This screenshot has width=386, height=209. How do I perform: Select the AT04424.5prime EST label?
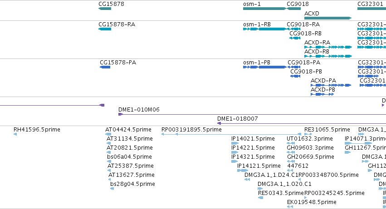pos(128,130)
